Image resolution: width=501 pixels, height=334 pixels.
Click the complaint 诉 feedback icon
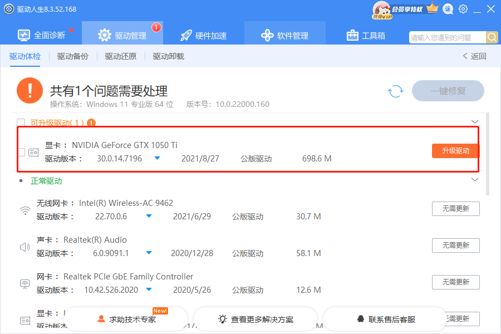click(448, 9)
